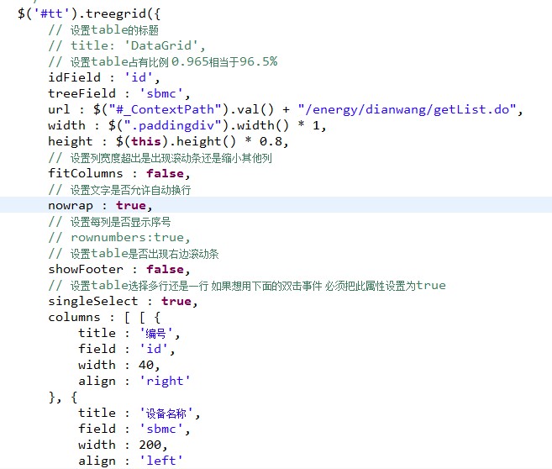Click the align 'left' value

[160, 461]
